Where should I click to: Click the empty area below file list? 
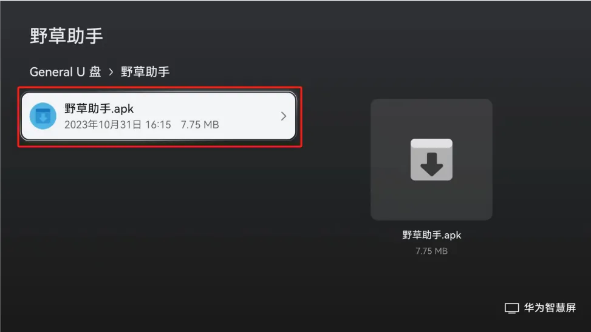[159, 225]
